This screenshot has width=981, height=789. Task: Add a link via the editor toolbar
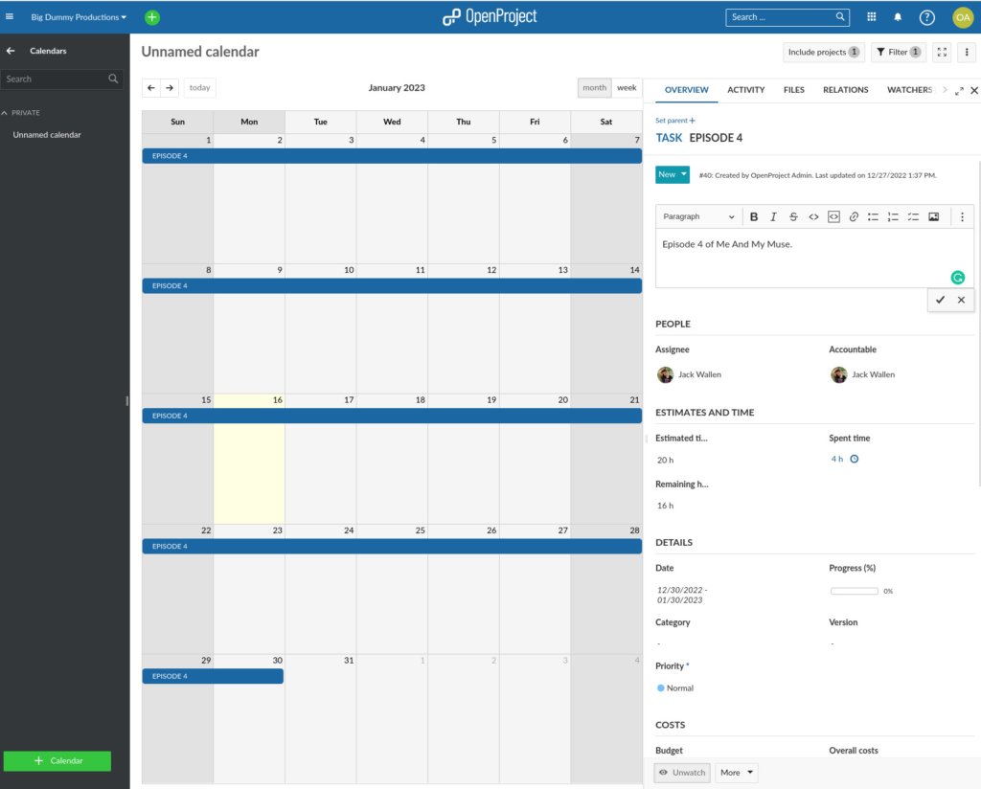coord(853,216)
